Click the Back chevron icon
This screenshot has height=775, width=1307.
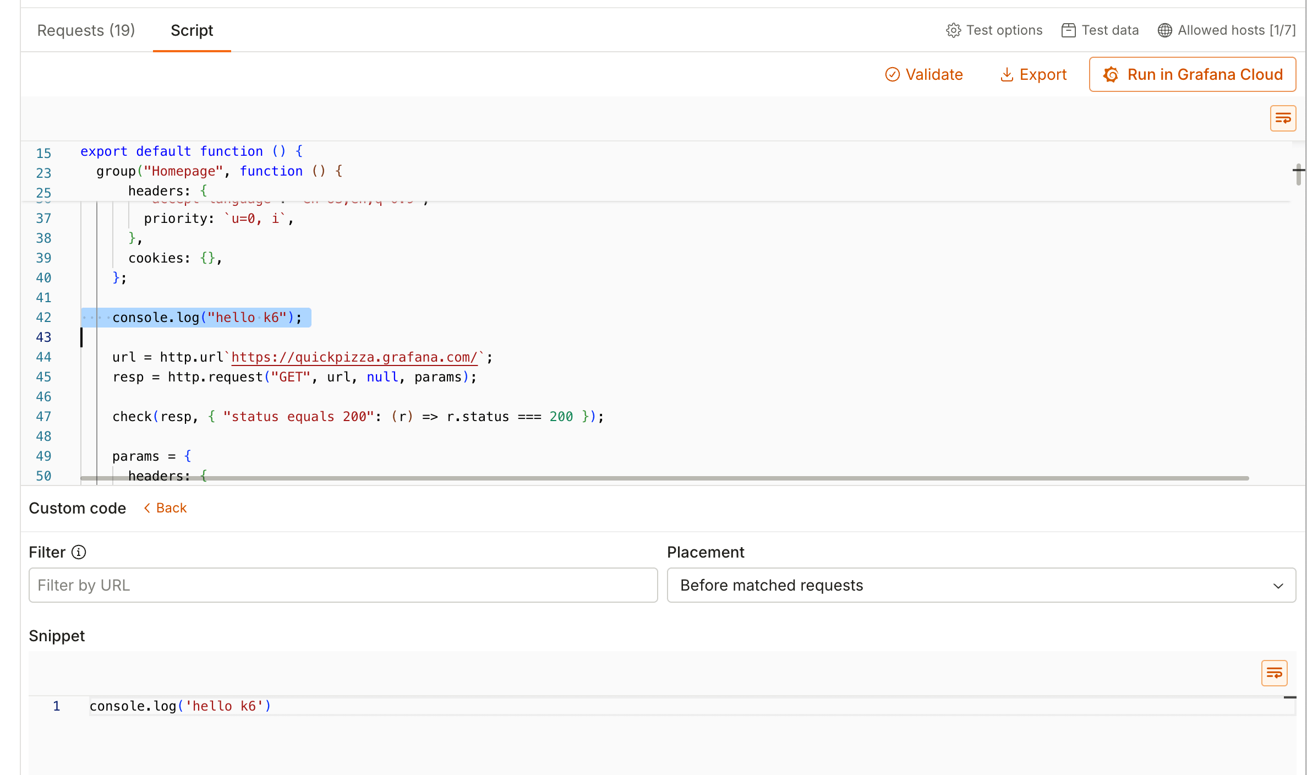147,508
